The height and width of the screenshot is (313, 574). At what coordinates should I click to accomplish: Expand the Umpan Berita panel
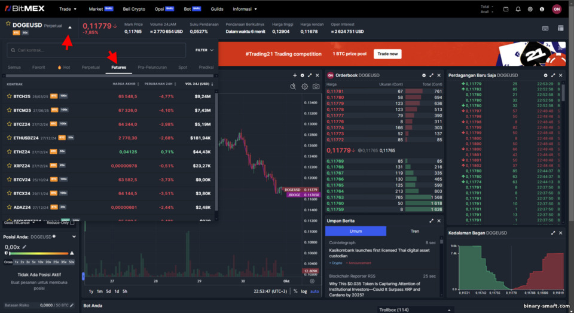click(x=431, y=221)
